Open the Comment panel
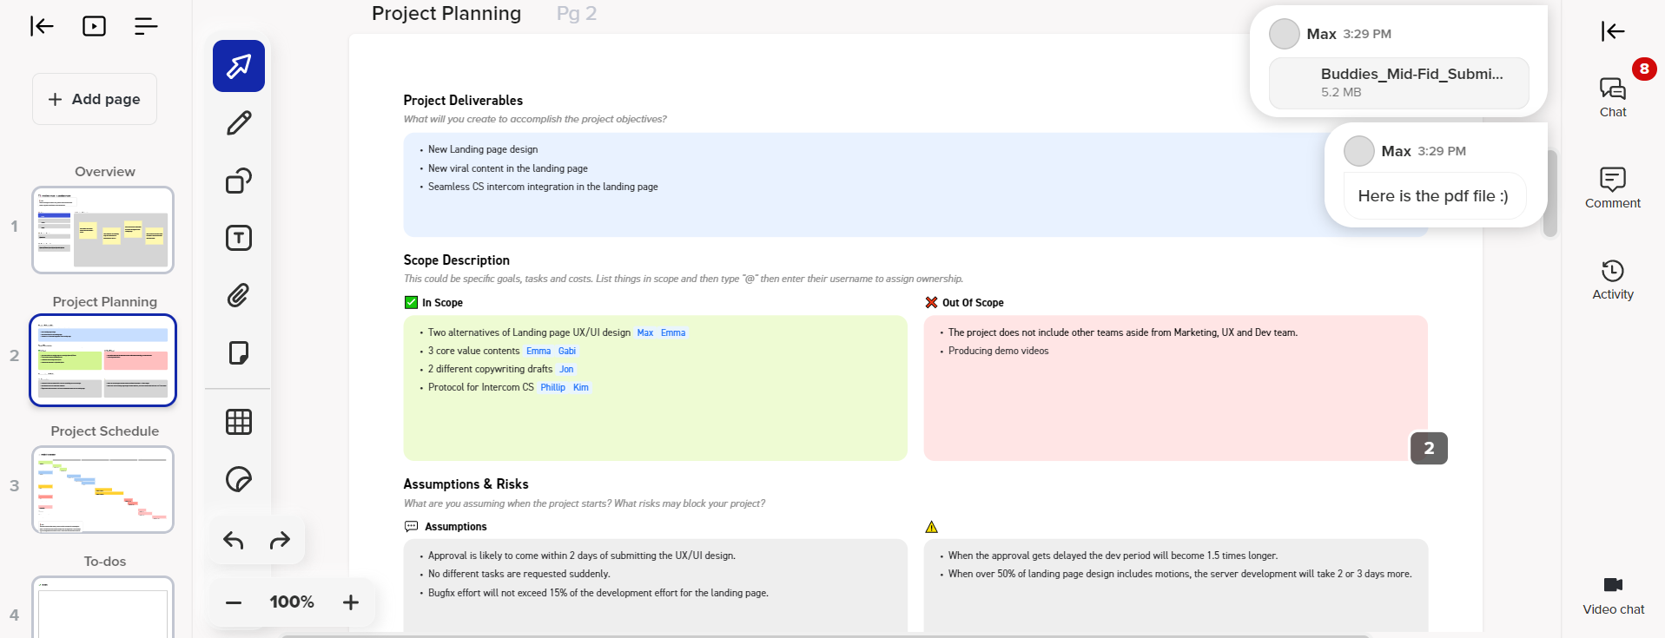 tap(1613, 187)
